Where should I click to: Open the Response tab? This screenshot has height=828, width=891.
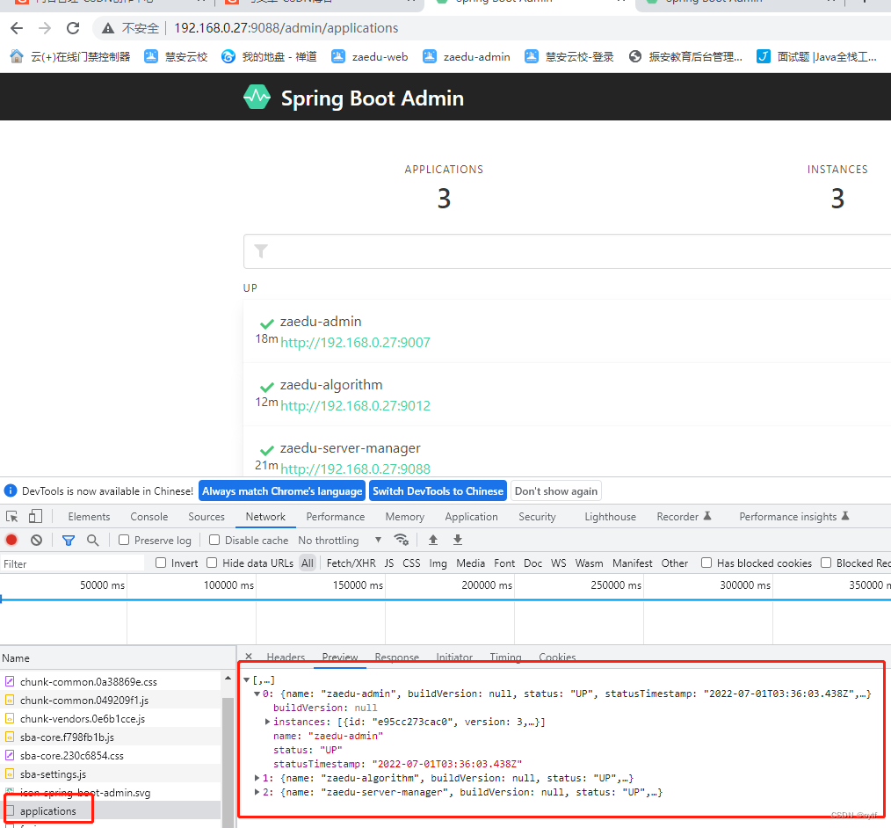396,657
